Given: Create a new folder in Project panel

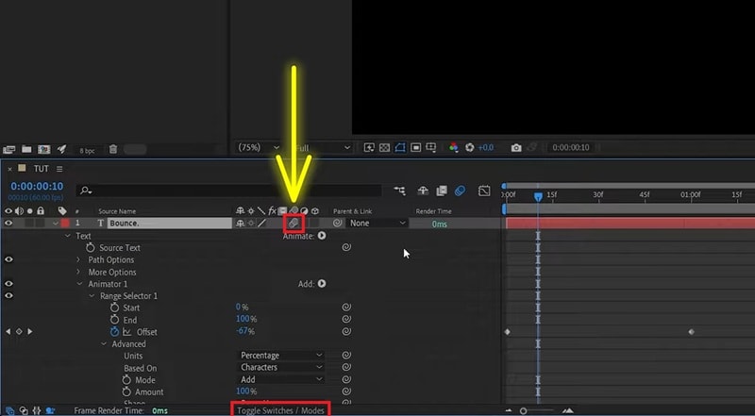Looking at the screenshot, I should pyautogui.click(x=26, y=149).
